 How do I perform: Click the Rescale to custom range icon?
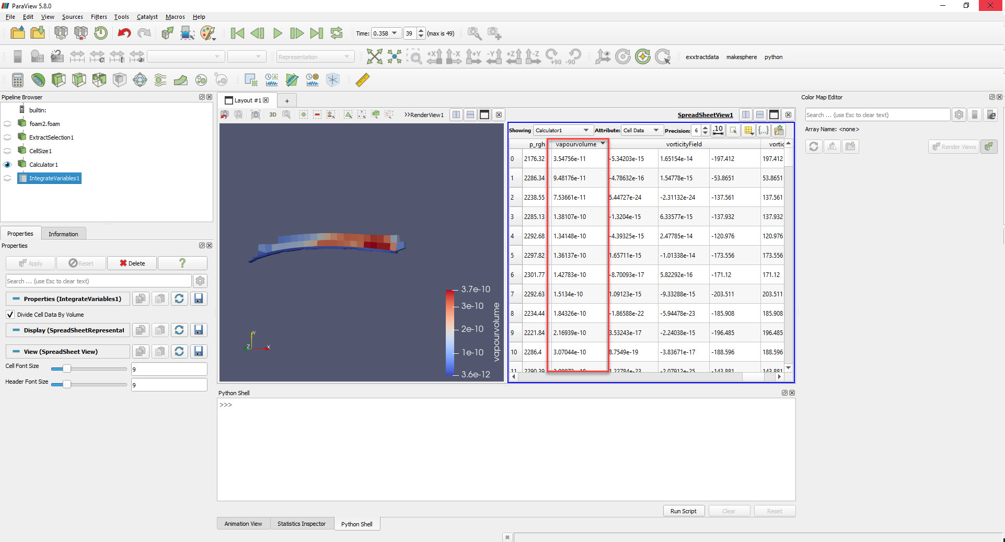click(97, 56)
